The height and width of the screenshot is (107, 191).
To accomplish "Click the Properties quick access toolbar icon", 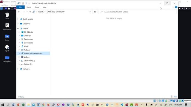I will pyautogui.click(x=23, y=3).
